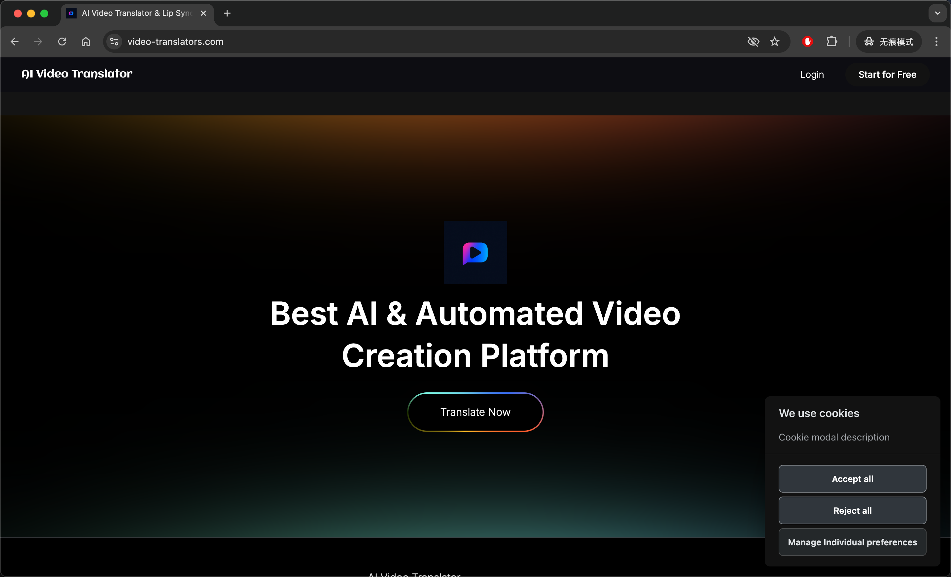This screenshot has height=577, width=951.
Task: Go back with the browser back arrow
Action: (15, 42)
